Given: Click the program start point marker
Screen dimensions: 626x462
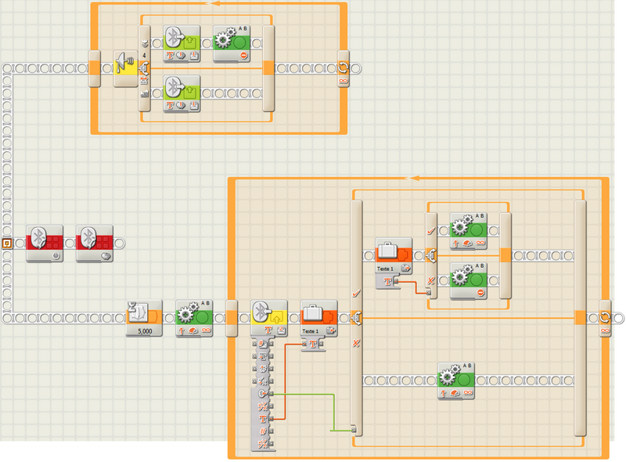Looking at the screenshot, I should tap(6, 243).
